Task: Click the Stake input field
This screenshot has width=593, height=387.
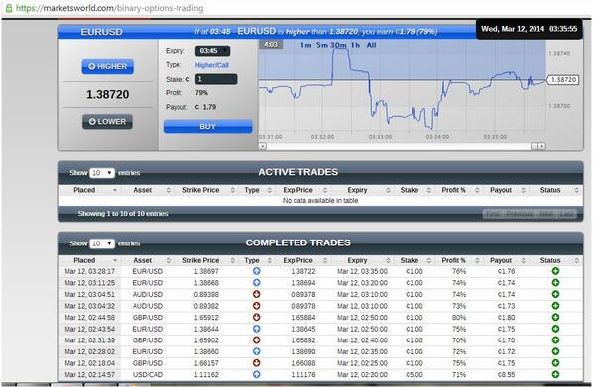Action: click(x=216, y=79)
